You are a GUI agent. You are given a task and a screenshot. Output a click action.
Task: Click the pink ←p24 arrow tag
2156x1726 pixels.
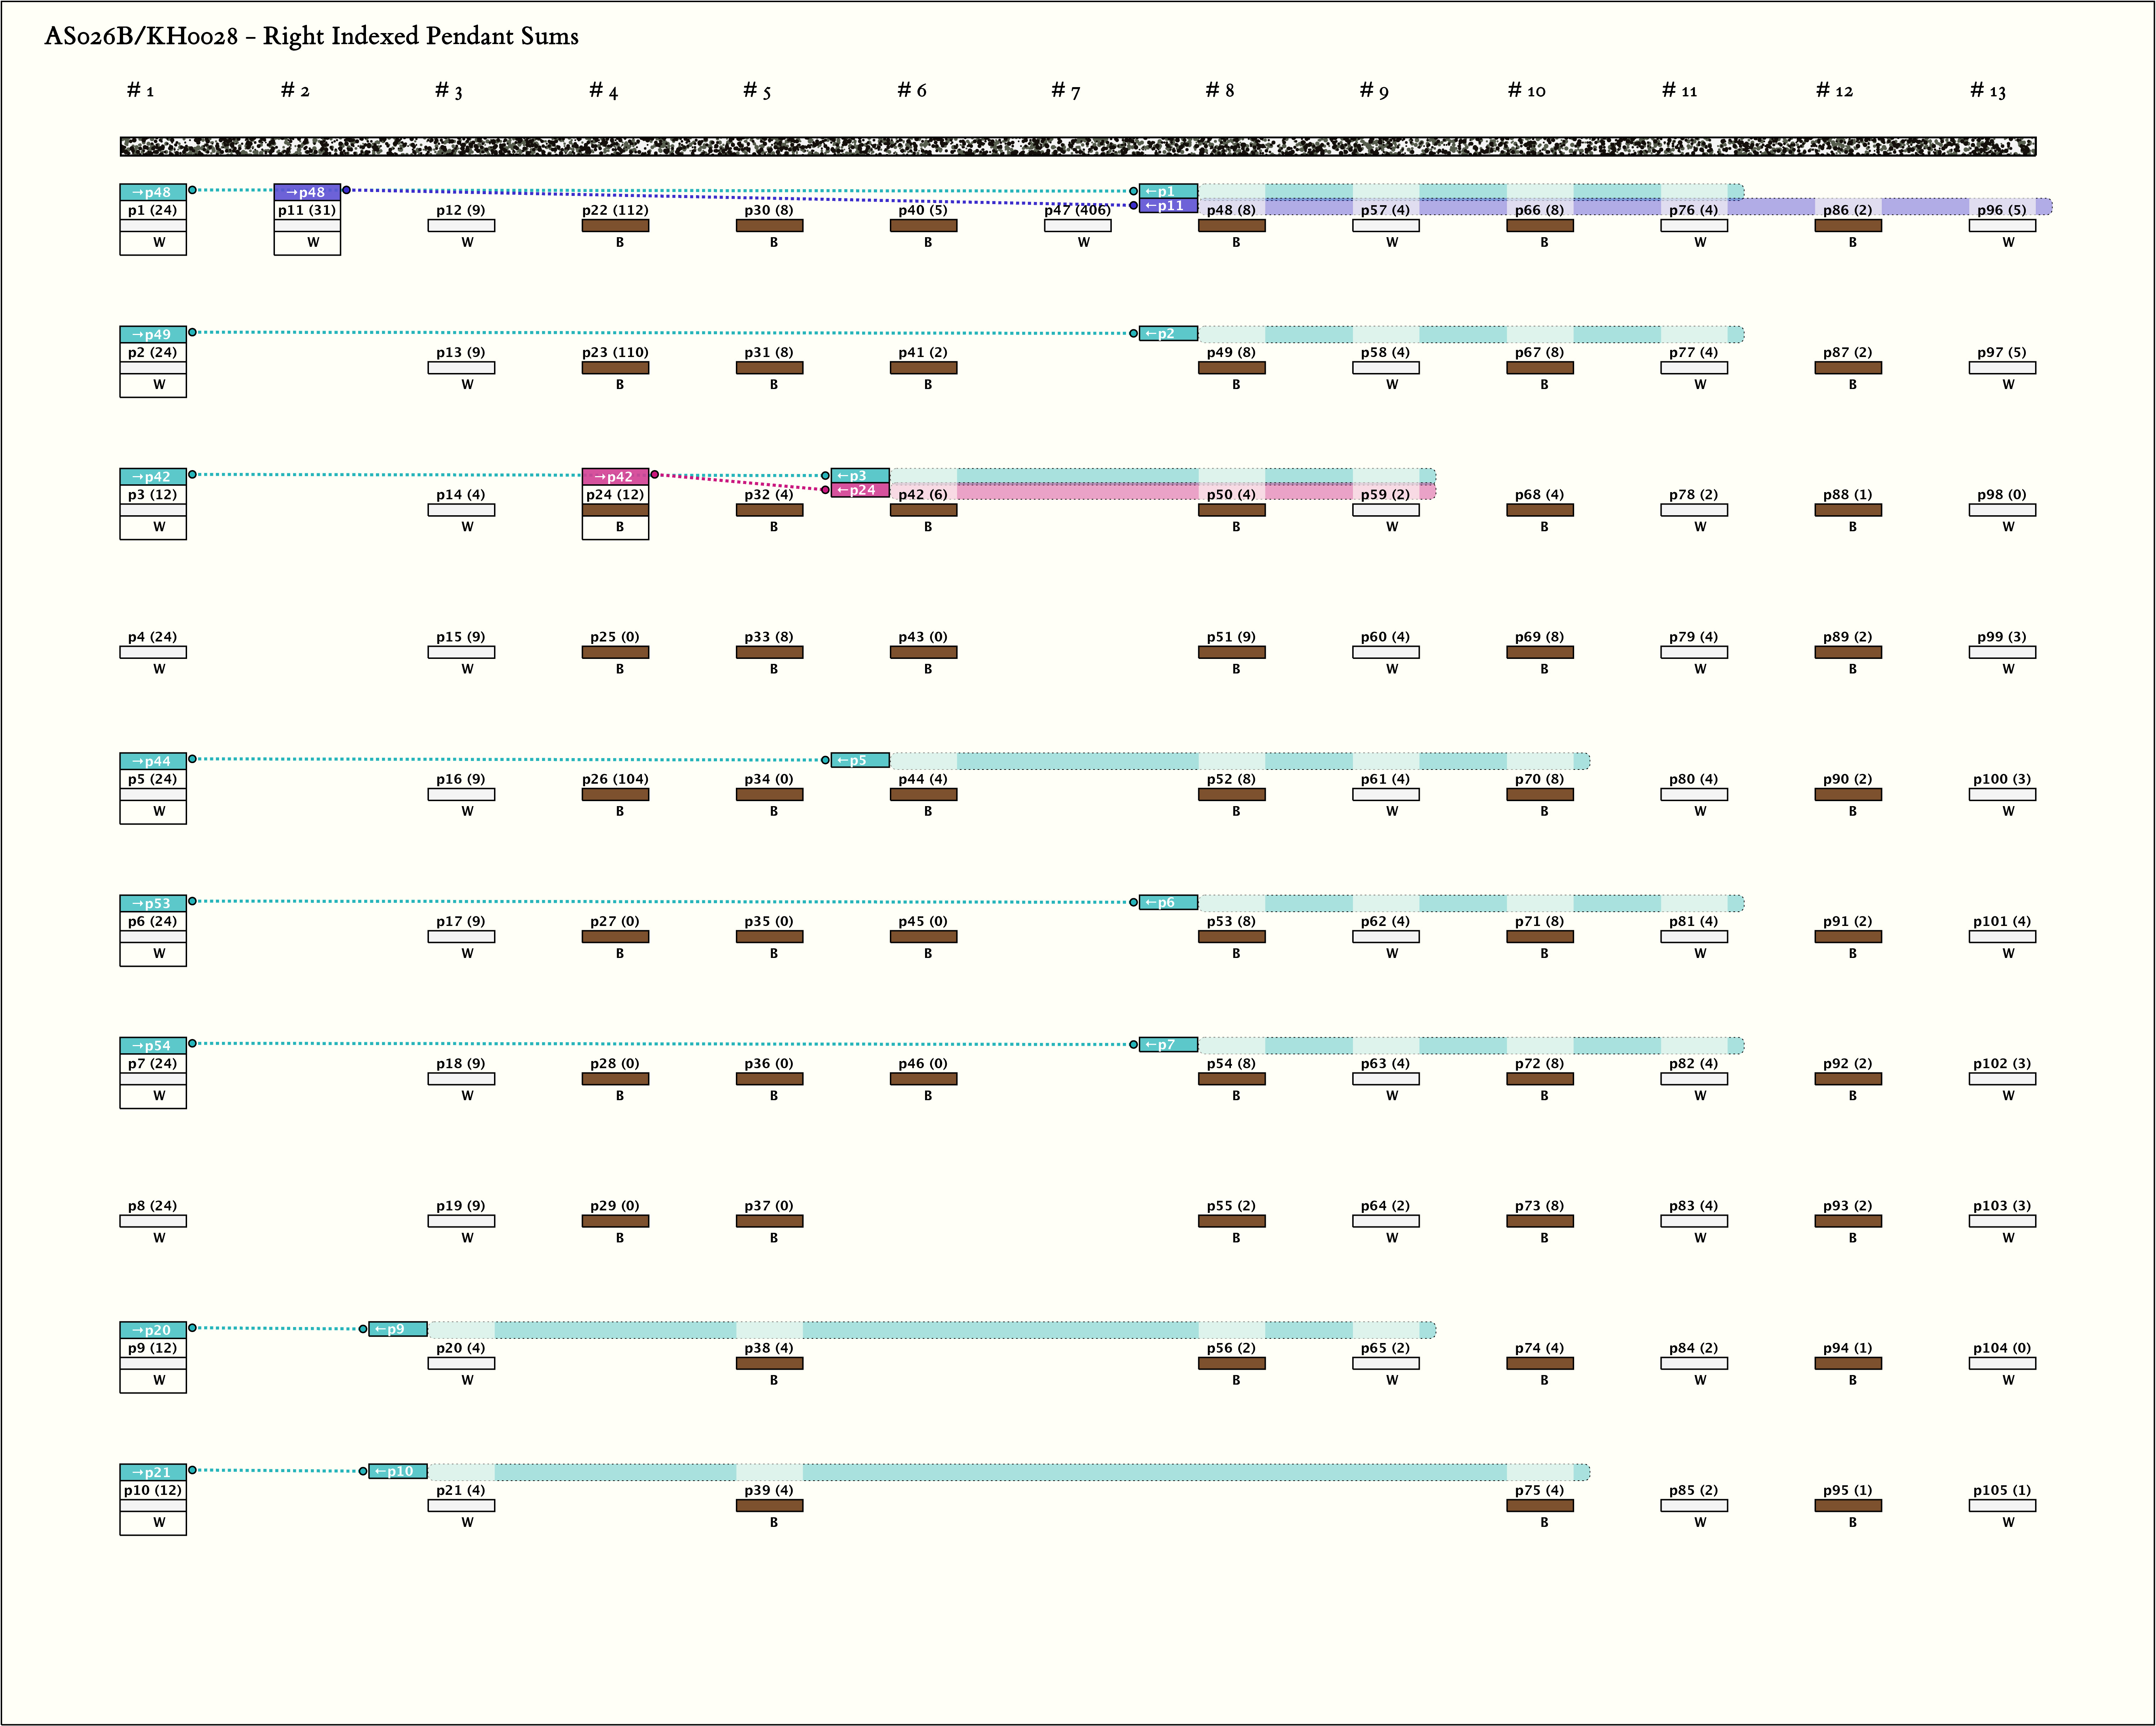(860, 490)
